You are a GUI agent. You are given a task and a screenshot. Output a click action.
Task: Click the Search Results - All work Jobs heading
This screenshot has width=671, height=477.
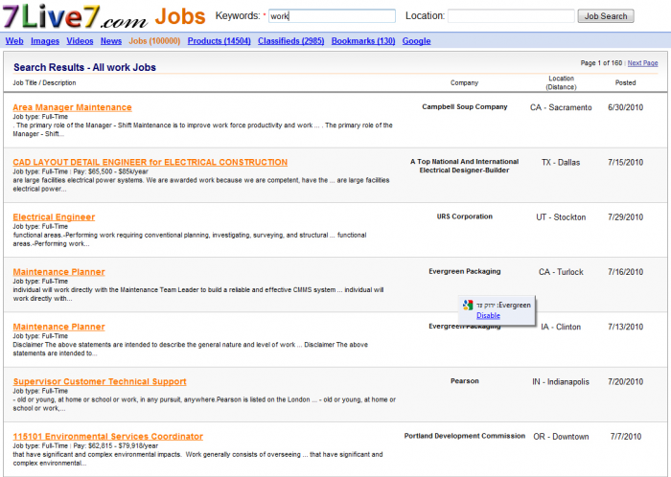[x=84, y=67]
